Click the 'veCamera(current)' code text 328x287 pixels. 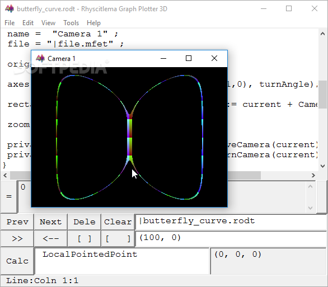point(273,145)
